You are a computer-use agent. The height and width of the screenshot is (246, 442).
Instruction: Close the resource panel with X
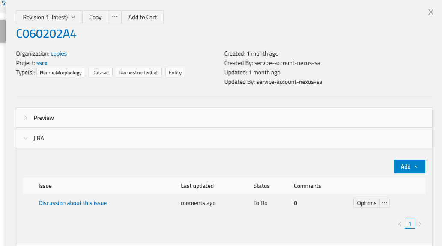(x=431, y=12)
